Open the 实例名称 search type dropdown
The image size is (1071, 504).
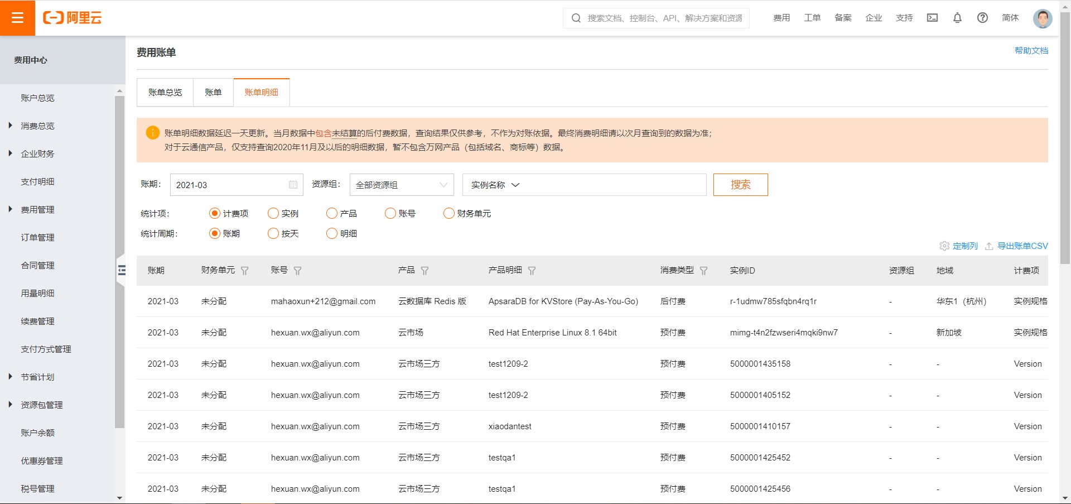495,185
